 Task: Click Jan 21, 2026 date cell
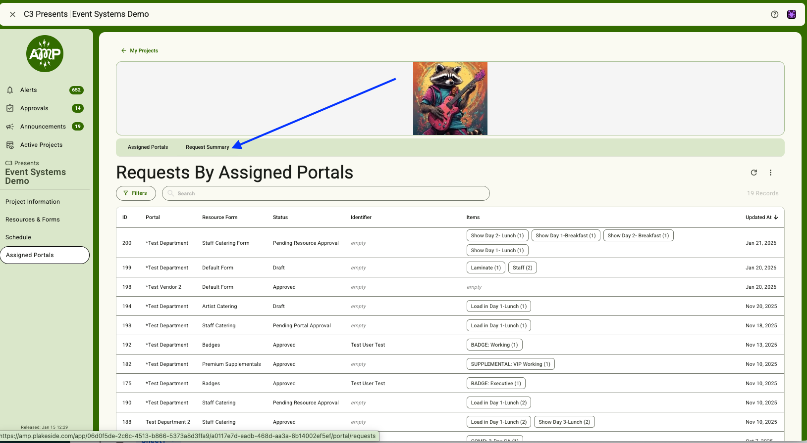(x=761, y=243)
